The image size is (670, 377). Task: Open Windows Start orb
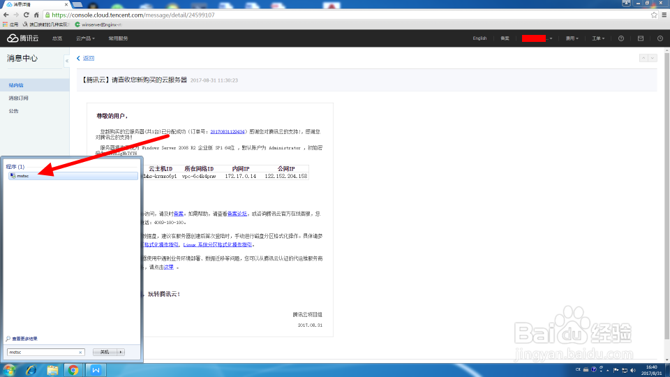9,370
